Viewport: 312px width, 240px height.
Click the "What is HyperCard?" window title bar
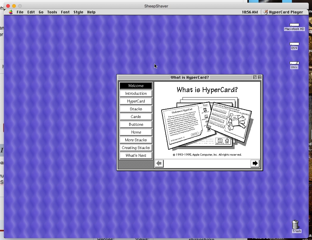click(190, 77)
